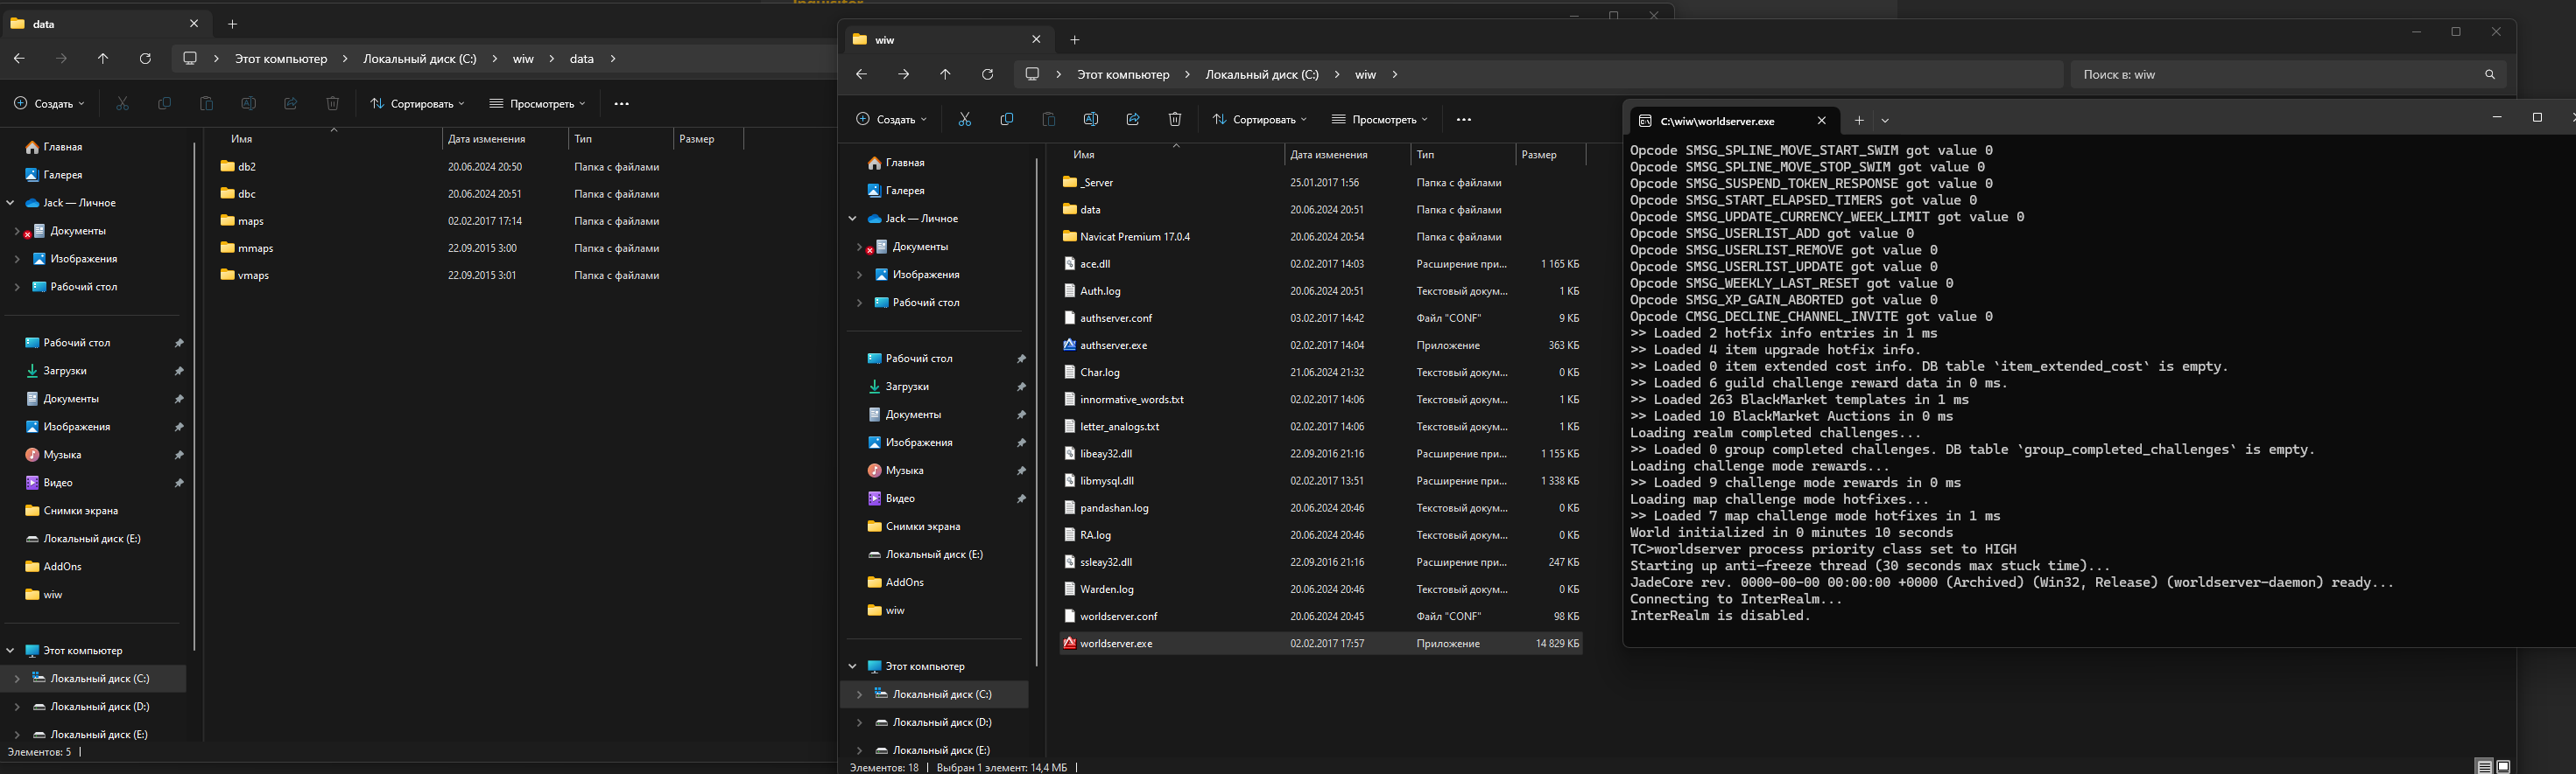Click search magnifier icon in wiw window
2576x774 pixels.
click(x=2490, y=75)
